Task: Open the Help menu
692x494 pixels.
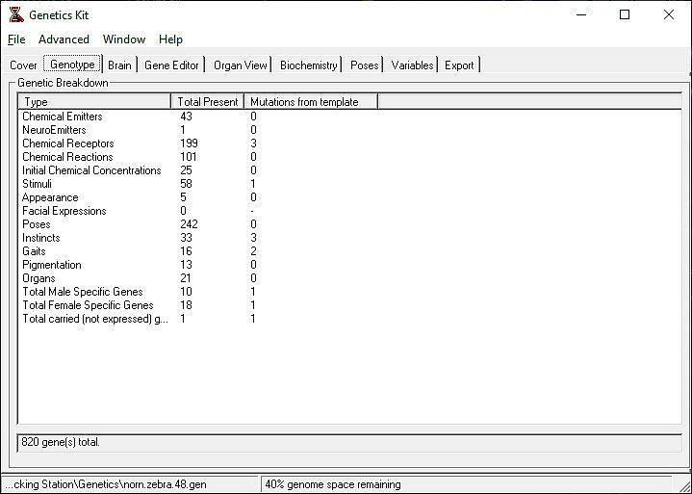Action: 170,39
